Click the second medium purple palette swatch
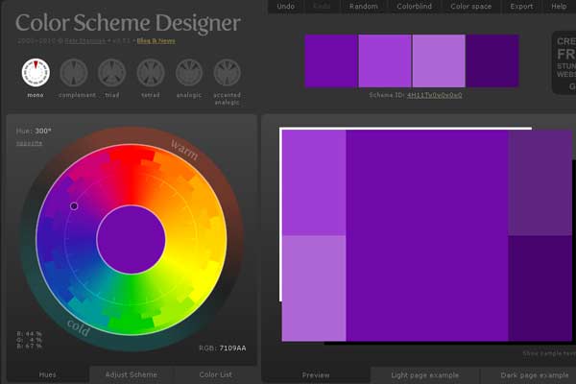The height and width of the screenshot is (384, 576). [x=385, y=61]
